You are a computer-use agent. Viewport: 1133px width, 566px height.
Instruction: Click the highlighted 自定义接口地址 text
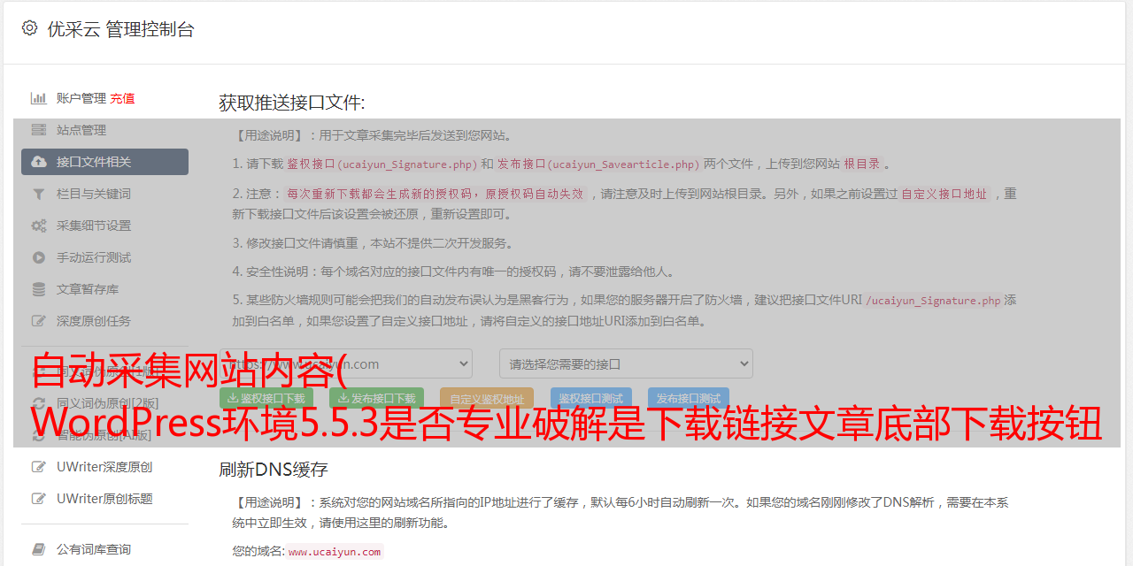coord(944,194)
